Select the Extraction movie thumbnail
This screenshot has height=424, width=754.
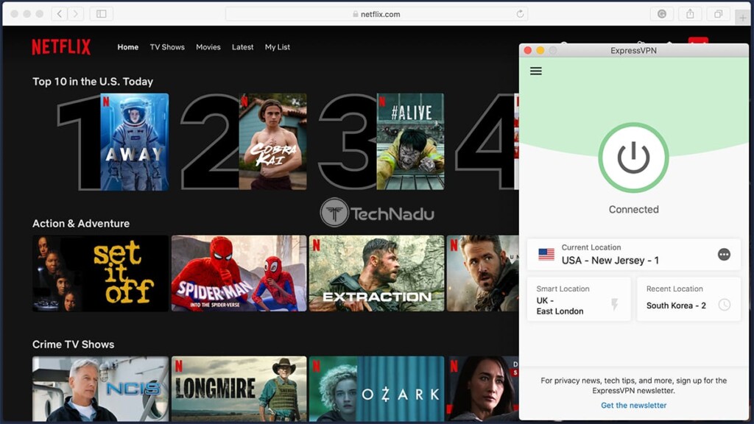(x=376, y=273)
